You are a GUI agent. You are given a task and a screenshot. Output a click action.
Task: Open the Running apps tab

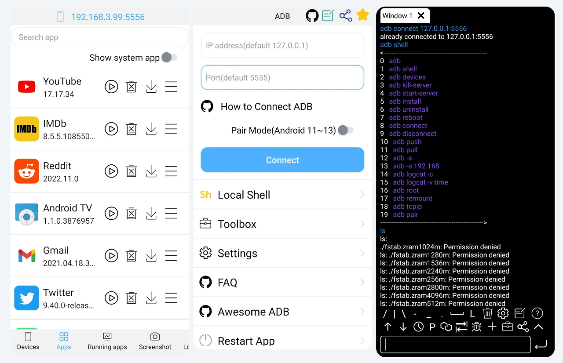point(107,341)
